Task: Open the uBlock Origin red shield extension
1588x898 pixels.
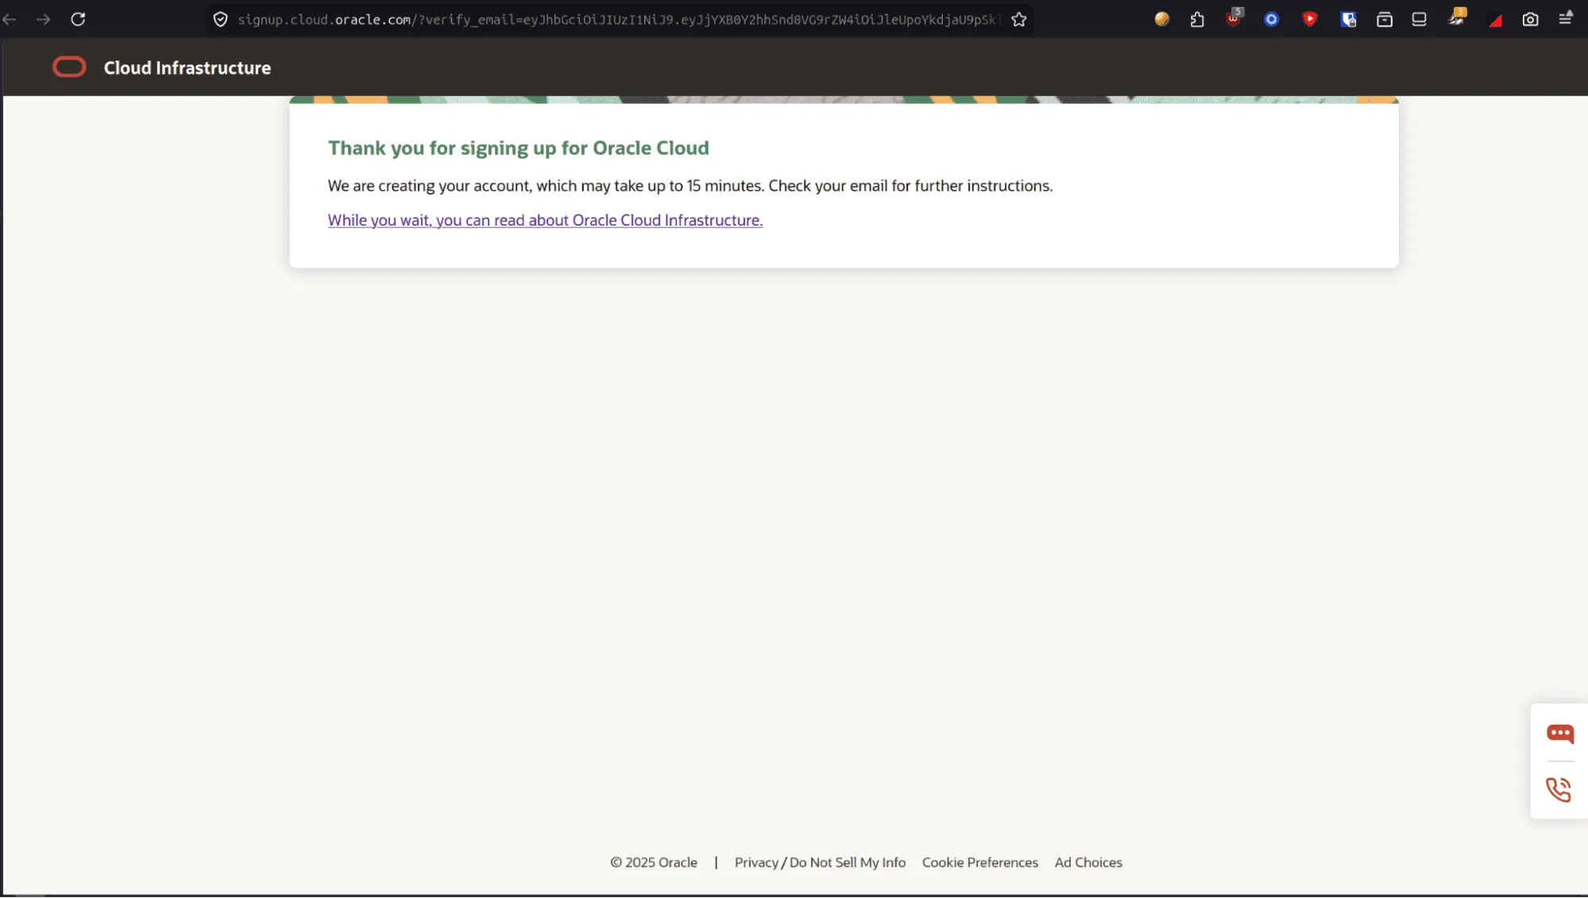Action: pyautogui.click(x=1234, y=17)
